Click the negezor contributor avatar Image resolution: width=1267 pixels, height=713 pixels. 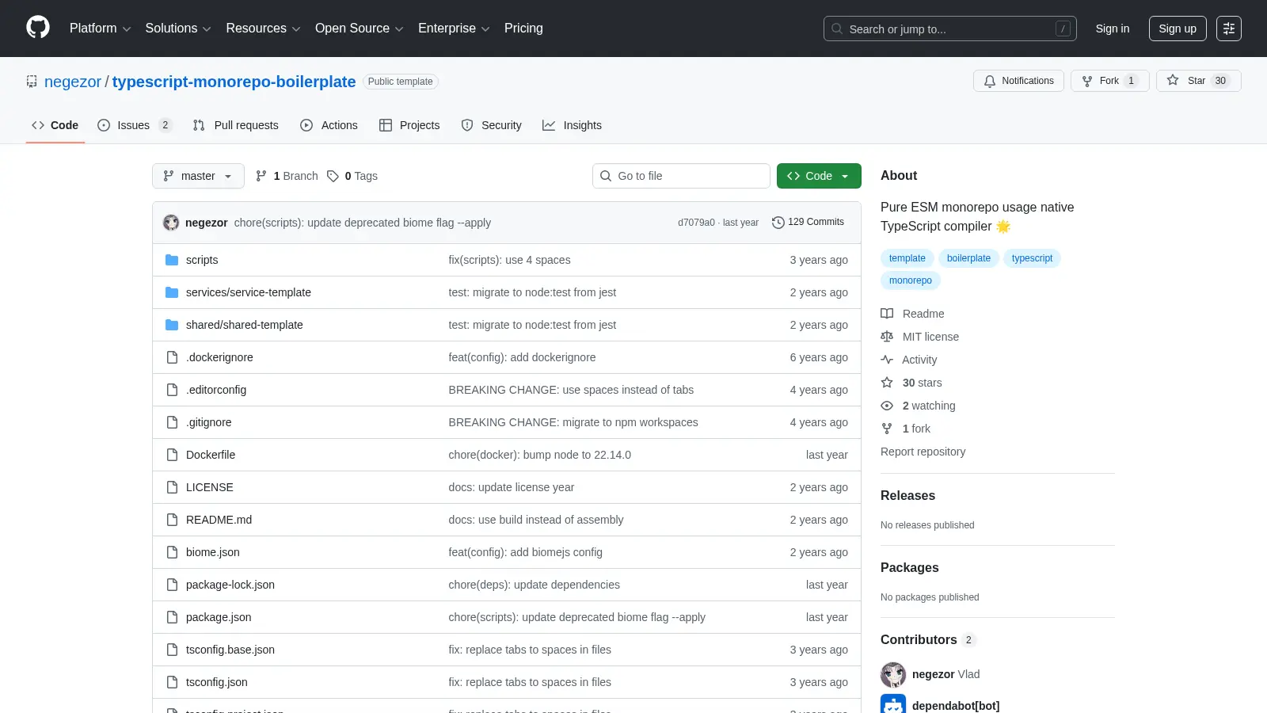pyautogui.click(x=893, y=675)
